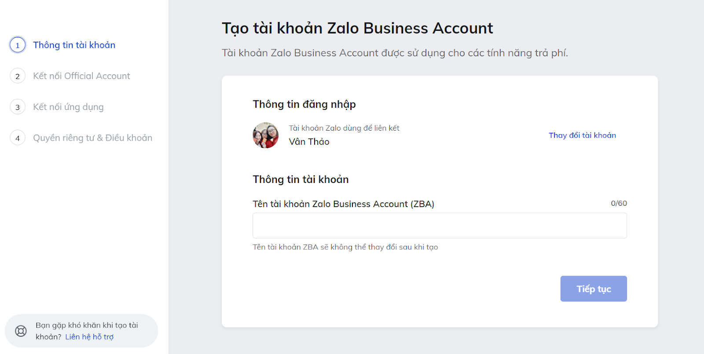Click the Tạo tài khoản Zalo Business Account heading
Screen dimensions: 704x354
pyautogui.click(x=357, y=29)
